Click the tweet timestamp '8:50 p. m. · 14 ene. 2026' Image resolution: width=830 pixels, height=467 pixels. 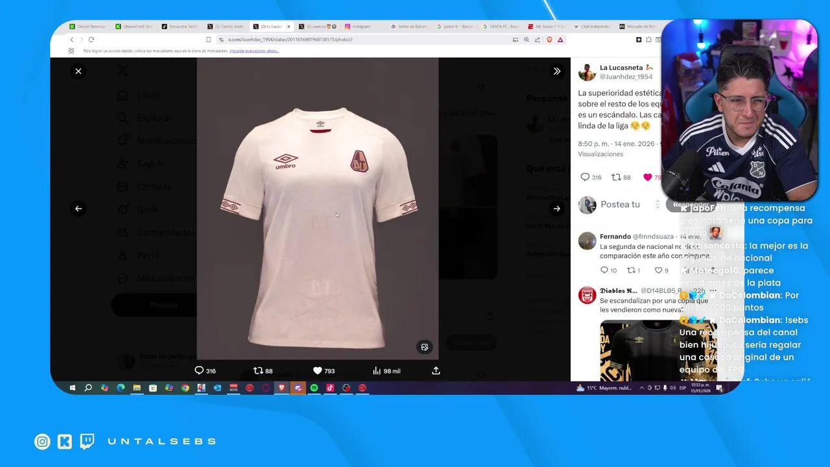point(616,144)
